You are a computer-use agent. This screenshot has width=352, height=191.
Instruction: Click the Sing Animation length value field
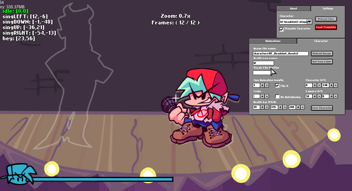[x=257, y=85]
